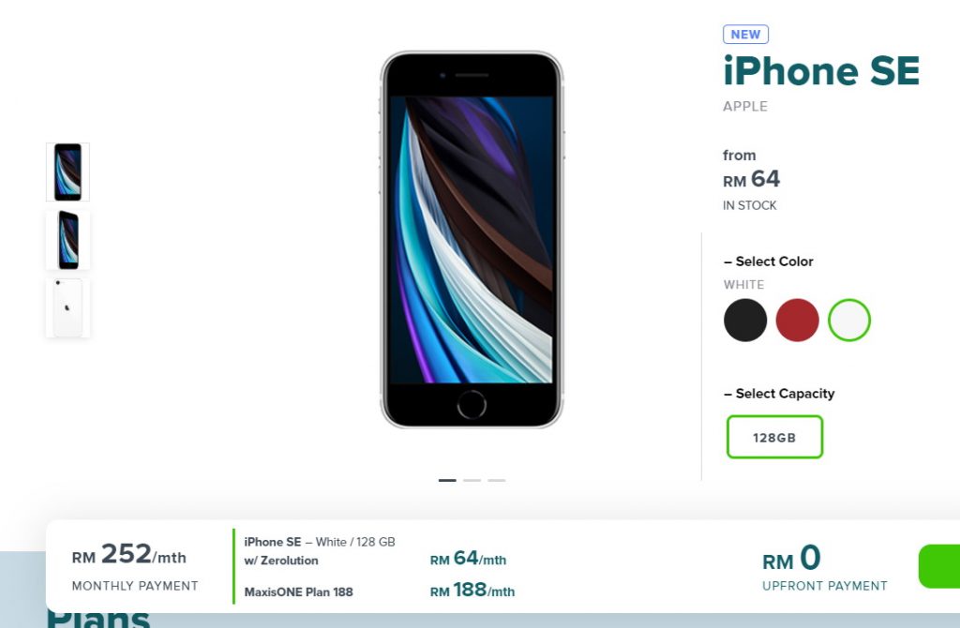Click the NEW badge above title
This screenshot has height=628, width=960.
tap(745, 35)
